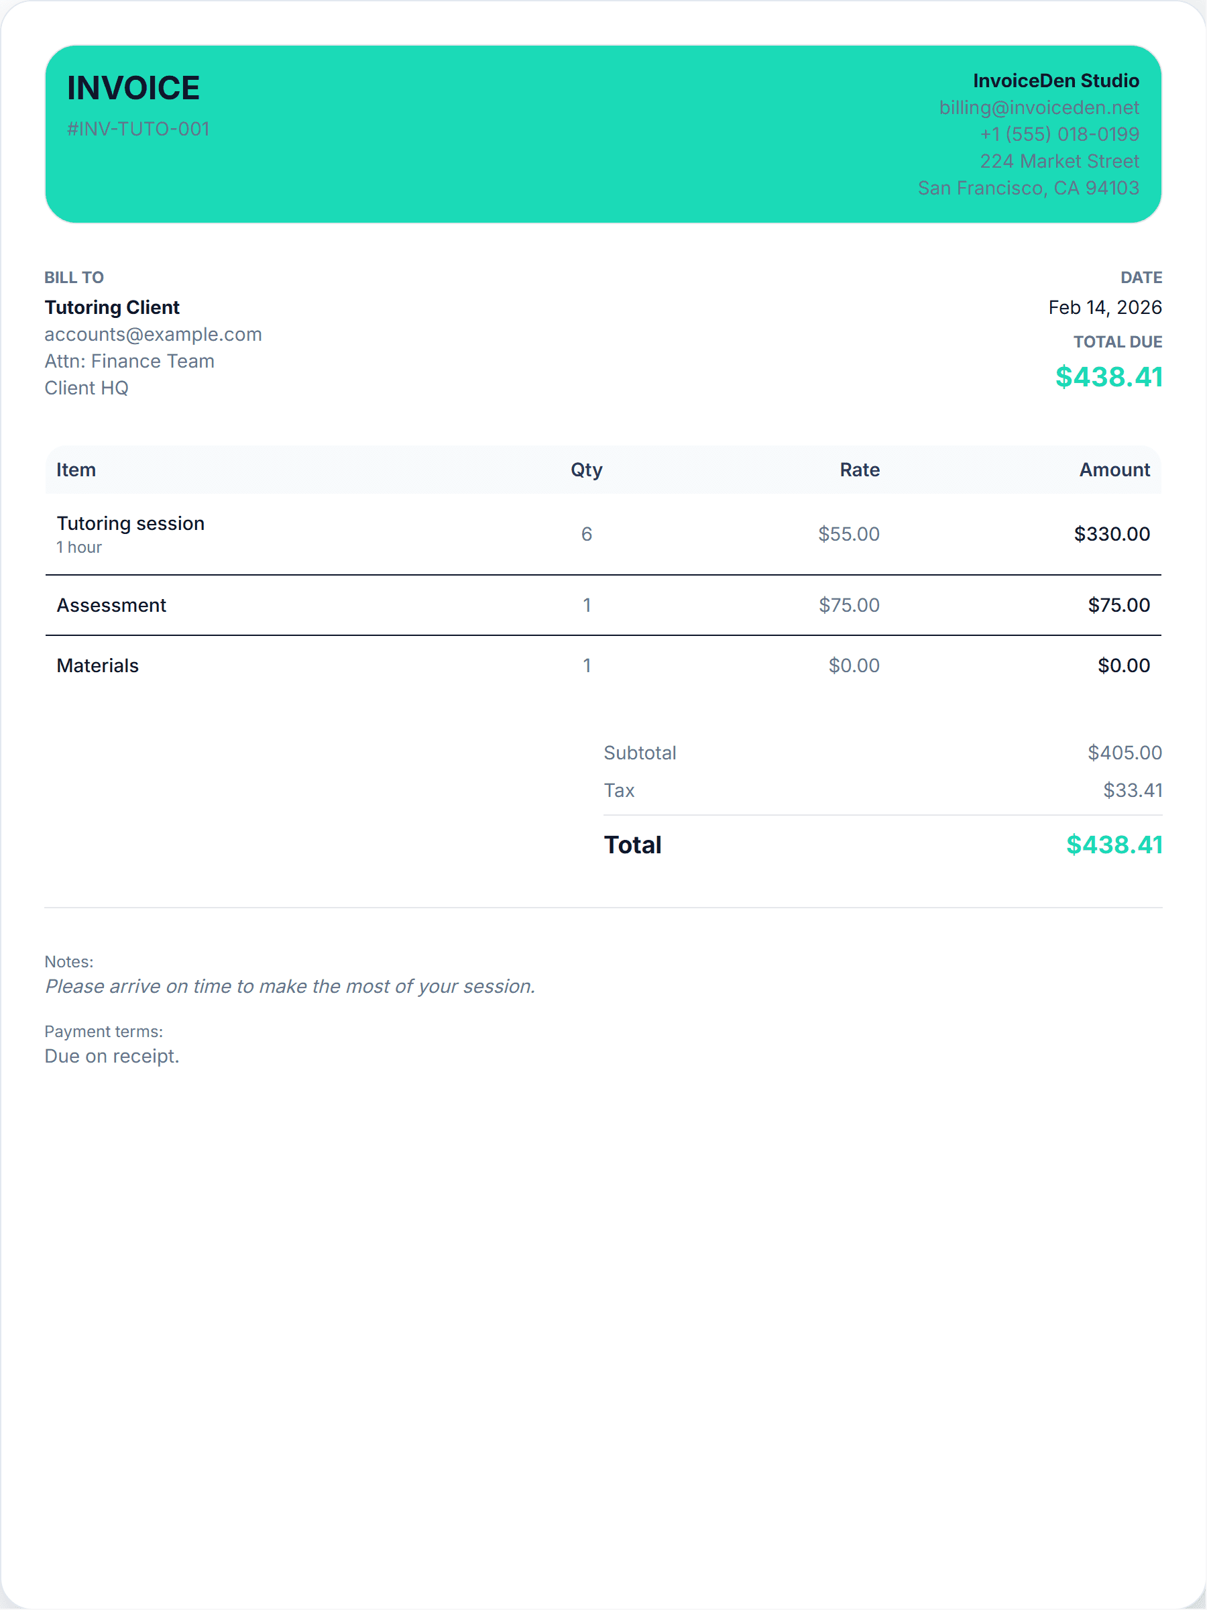Click the Subtotal value $405.00
This screenshot has width=1207, height=1610.
click(1124, 753)
